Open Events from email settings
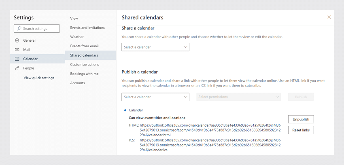Screen dimensions: 344x165 tap(91, 46)
